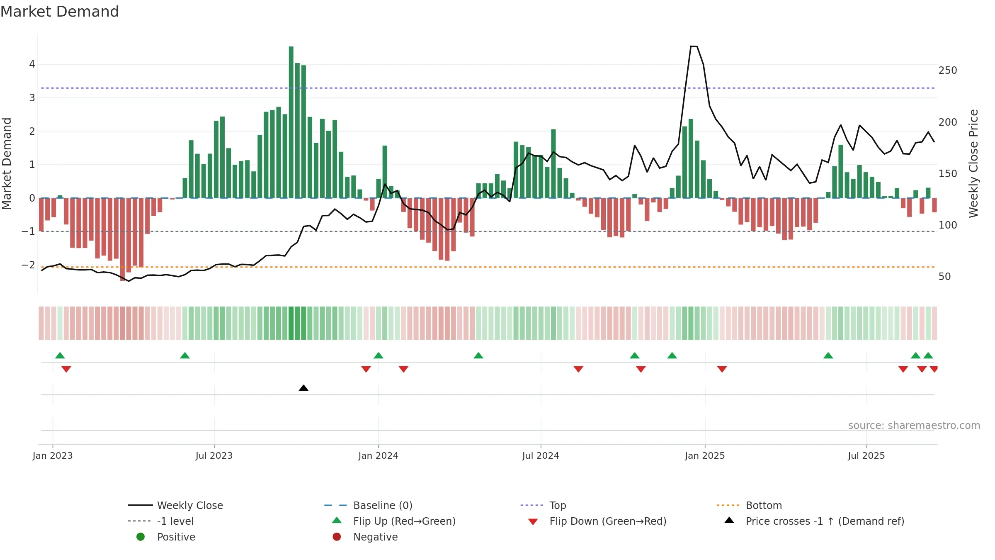Click the Market Demand y-axis title
This screenshot has width=995, height=560.
click(7, 163)
